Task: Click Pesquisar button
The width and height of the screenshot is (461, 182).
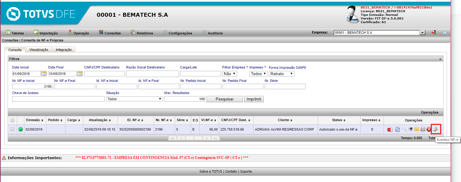Action: tap(225, 99)
